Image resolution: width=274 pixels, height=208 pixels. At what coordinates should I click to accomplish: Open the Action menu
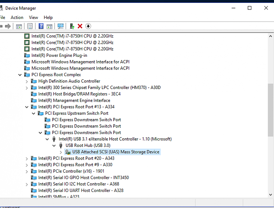(x=17, y=17)
